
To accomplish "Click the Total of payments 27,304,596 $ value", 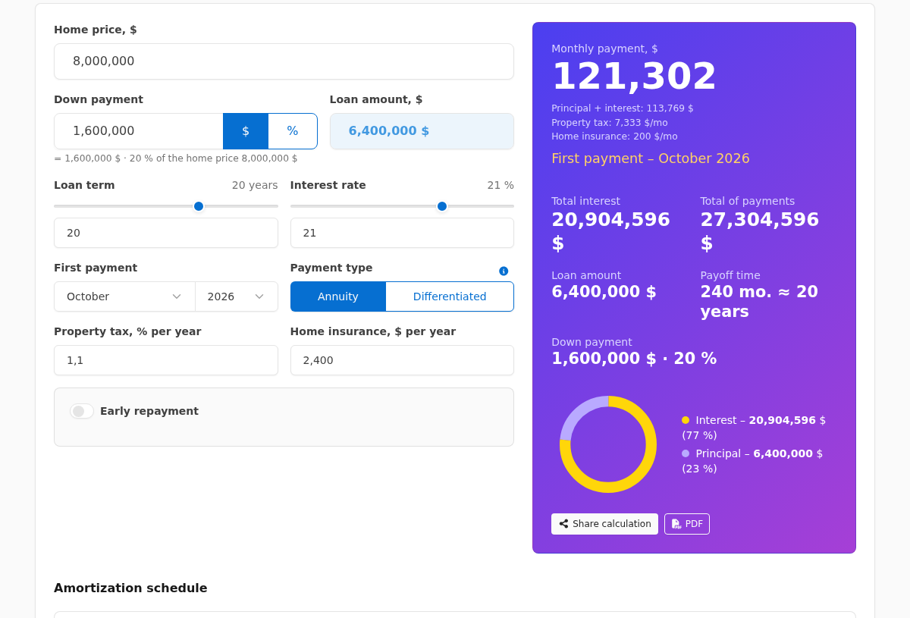I will coord(760,231).
